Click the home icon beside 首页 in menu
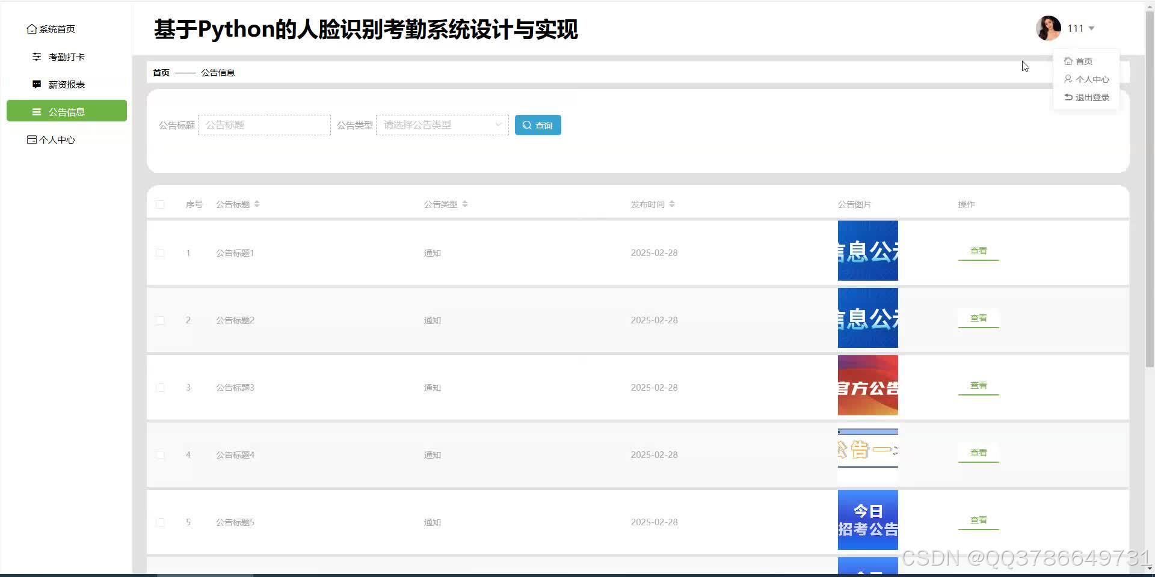Image resolution: width=1155 pixels, height=577 pixels. point(1068,61)
